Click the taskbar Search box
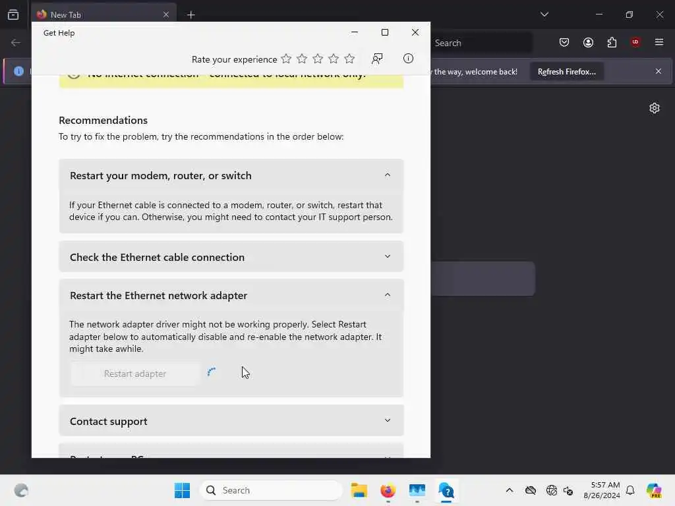Image resolution: width=675 pixels, height=506 pixels. (x=271, y=490)
